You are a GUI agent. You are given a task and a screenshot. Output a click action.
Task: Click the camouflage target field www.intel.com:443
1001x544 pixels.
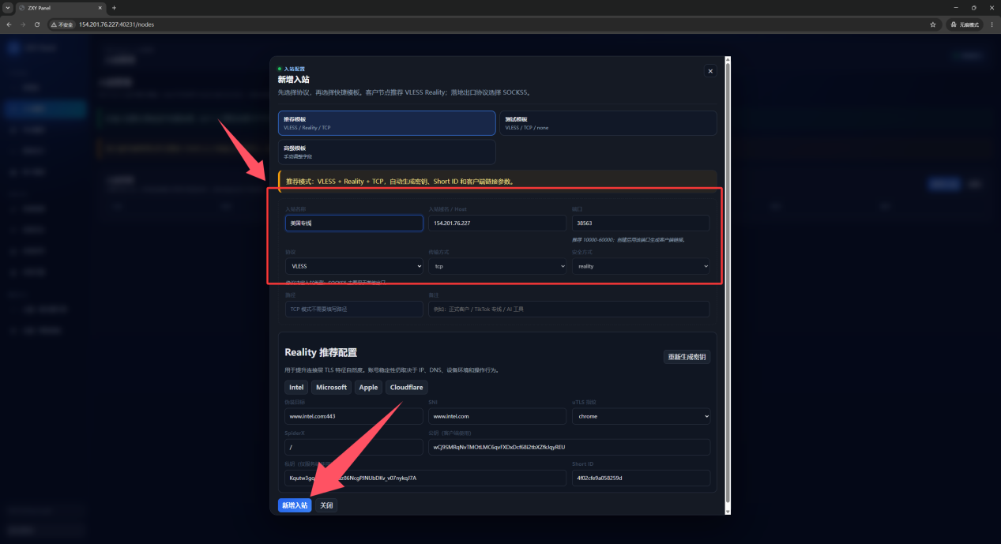coord(354,416)
